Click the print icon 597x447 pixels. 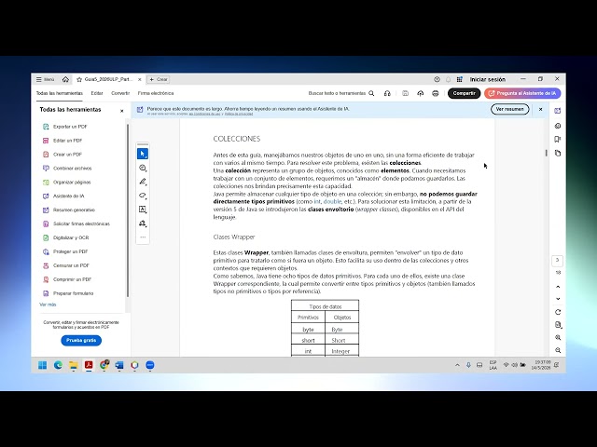click(x=436, y=93)
